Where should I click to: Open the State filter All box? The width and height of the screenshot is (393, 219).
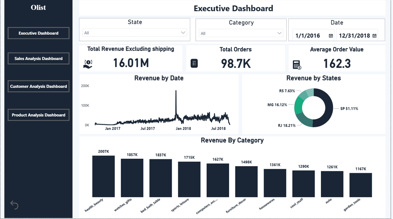[x=135, y=33]
